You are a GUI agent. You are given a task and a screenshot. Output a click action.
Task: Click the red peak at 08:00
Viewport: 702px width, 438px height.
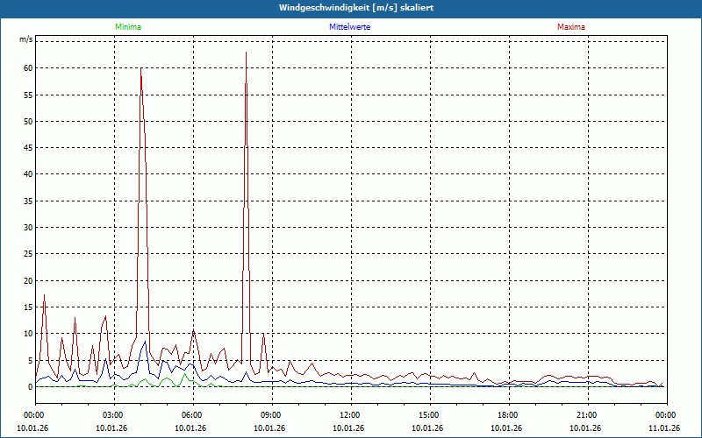(x=246, y=53)
